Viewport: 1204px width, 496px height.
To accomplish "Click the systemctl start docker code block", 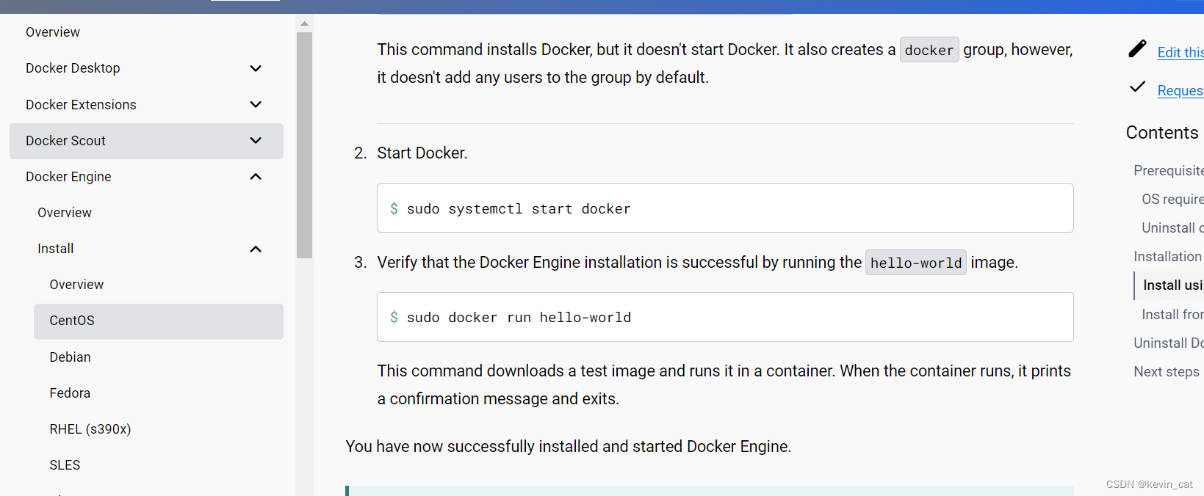I will pyautogui.click(x=725, y=208).
